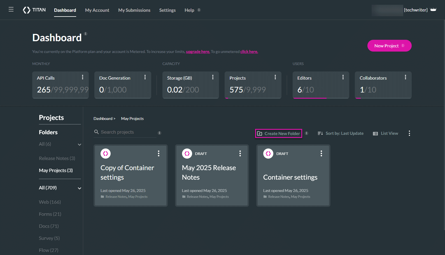Click the Titan logo
This screenshot has width=445, height=255.
pyautogui.click(x=34, y=10)
